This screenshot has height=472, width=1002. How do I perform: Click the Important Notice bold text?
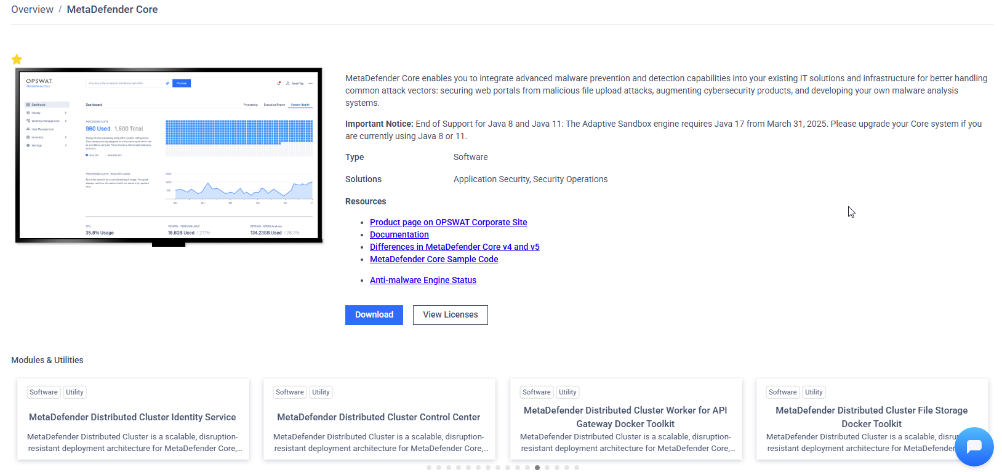[379, 124]
